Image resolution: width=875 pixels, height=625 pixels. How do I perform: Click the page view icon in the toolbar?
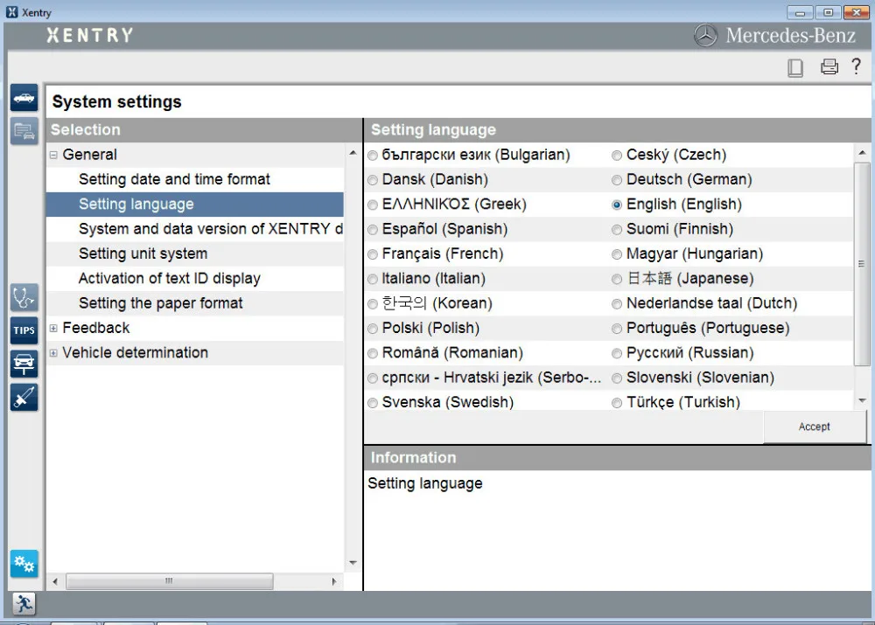click(x=795, y=68)
